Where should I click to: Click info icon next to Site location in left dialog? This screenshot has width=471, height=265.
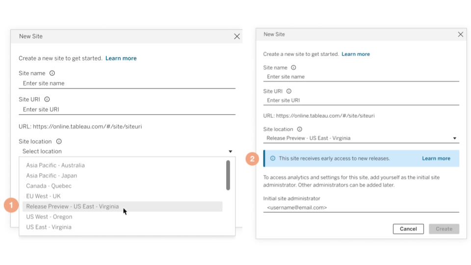point(59,141)
